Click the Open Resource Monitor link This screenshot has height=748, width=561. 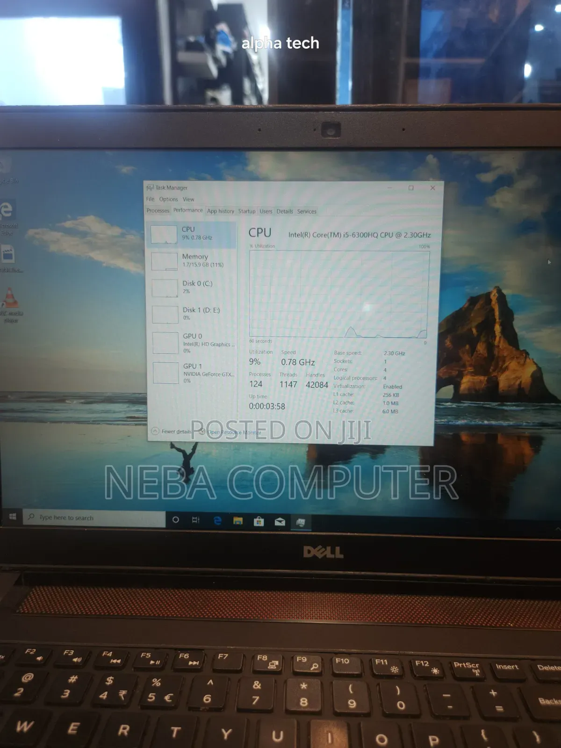pyautogui.click(x=234, y=432)
